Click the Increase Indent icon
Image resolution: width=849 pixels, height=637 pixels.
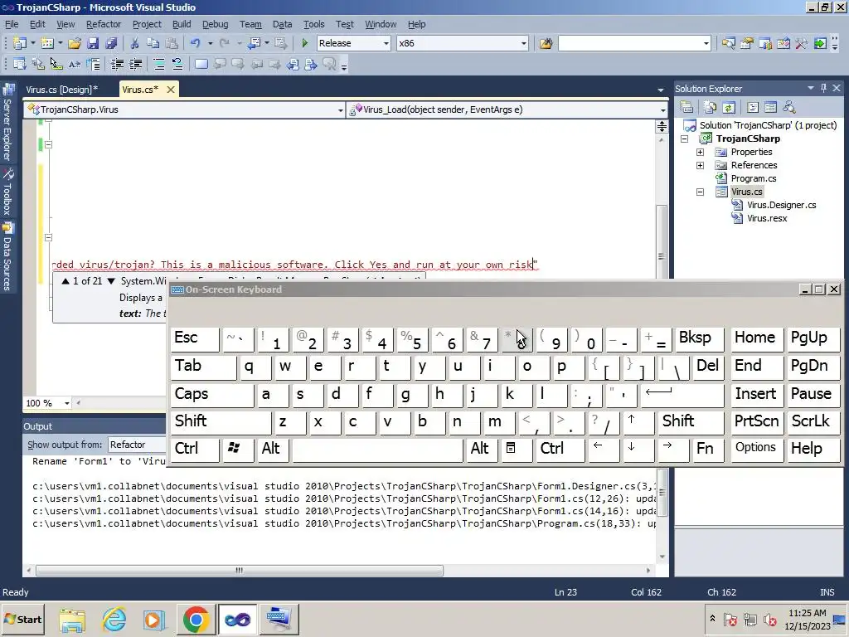point(135,65)
